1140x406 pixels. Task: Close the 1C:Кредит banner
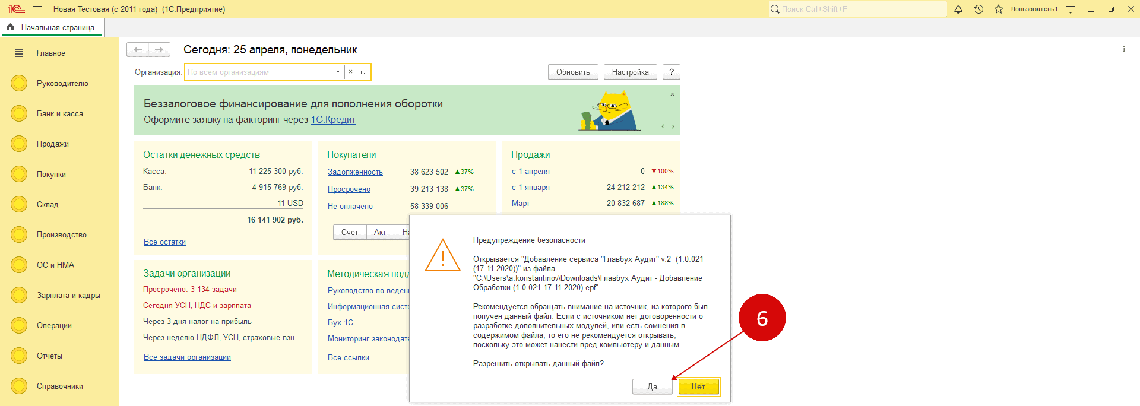pos(672,94)
